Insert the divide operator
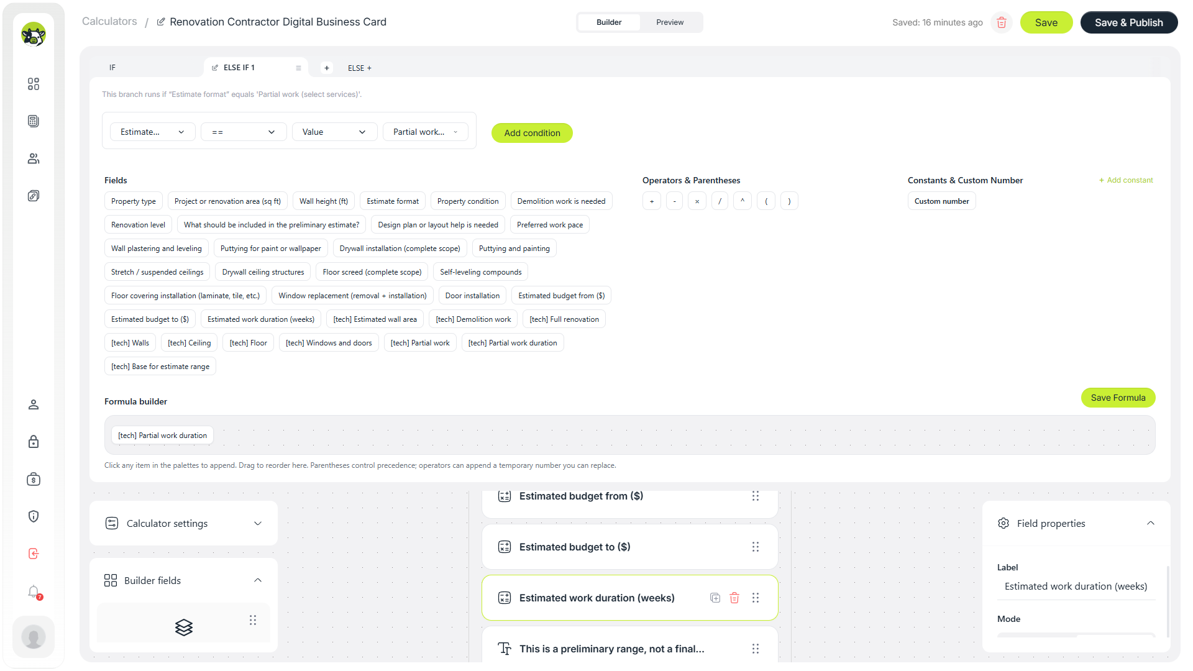 [x=720, y=201]
